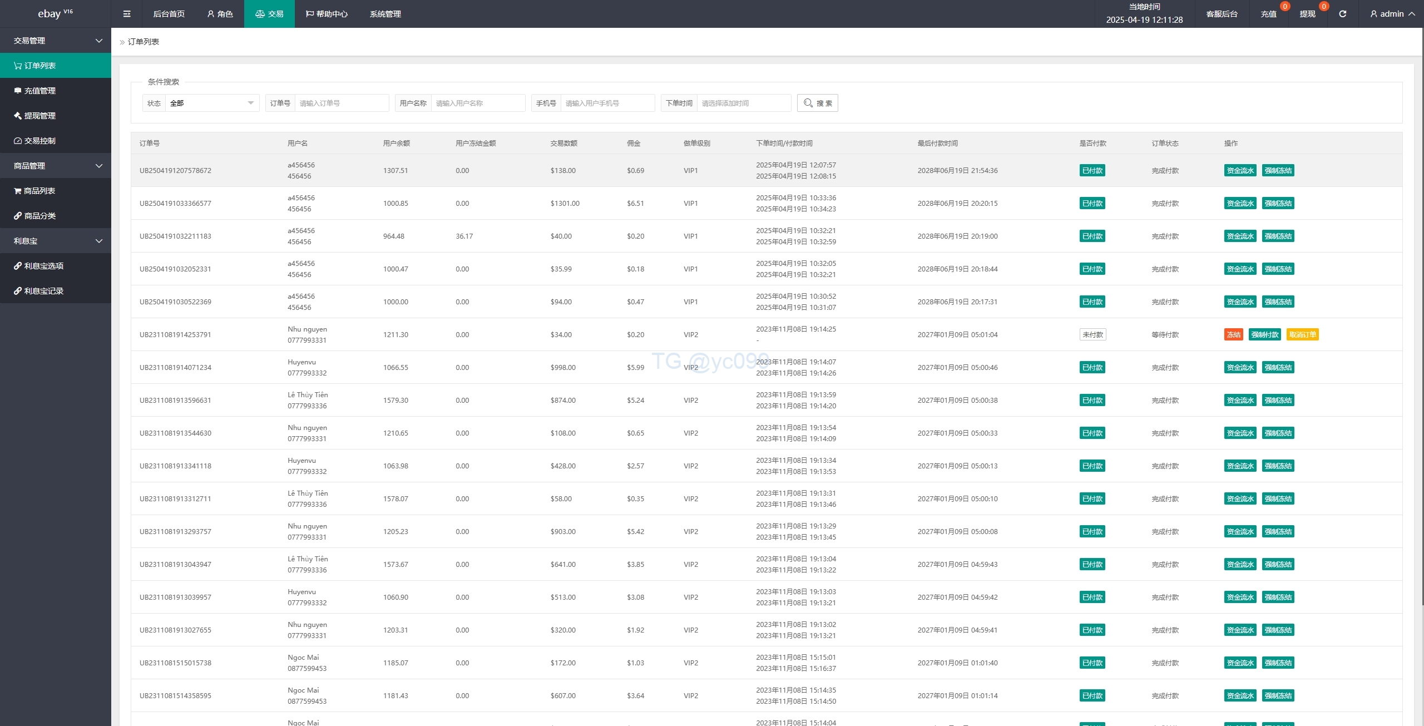This screenshot has height=726, width=1424.
Task: Click the orange 冻结 button
Action: pyautogui.click(x=1233, y=334)
